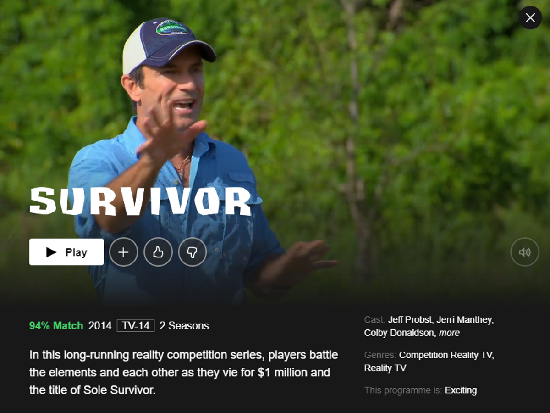The width and height of the screenshot is (550, 413).
Task: Click the series synopsis paragraph
Action: pyautogui.click(x=184, y=373)
